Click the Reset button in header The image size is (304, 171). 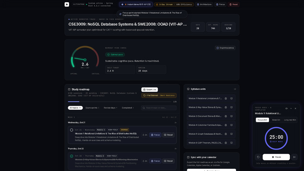click(233, 4)
